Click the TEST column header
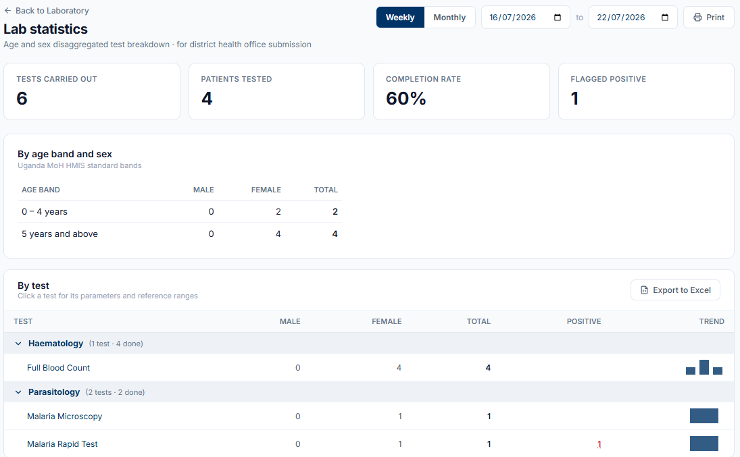This screenshot has width=740, height=457. coord(23,321)
